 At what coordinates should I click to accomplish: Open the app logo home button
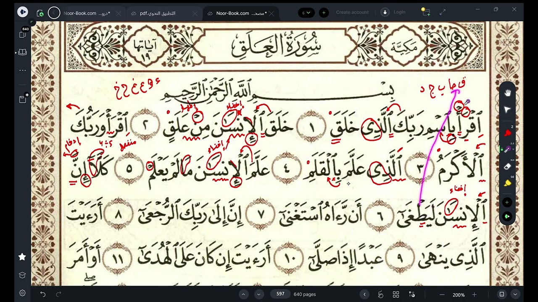point(23,12)
